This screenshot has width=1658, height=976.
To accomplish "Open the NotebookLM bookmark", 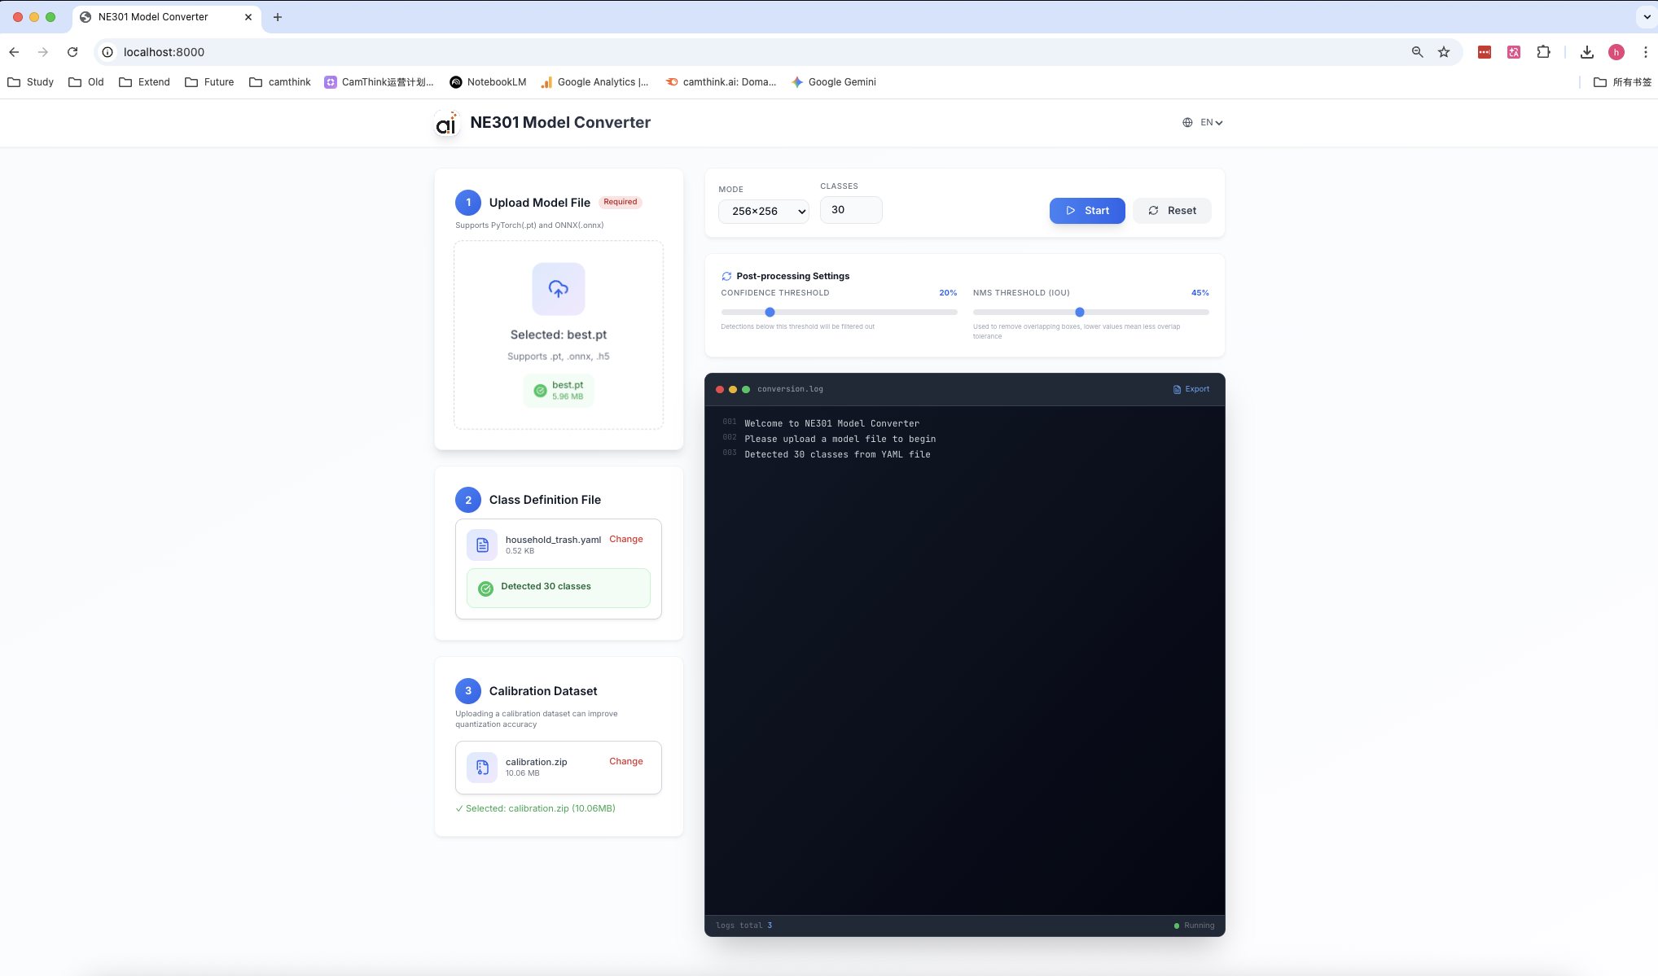I will [488, 82].
